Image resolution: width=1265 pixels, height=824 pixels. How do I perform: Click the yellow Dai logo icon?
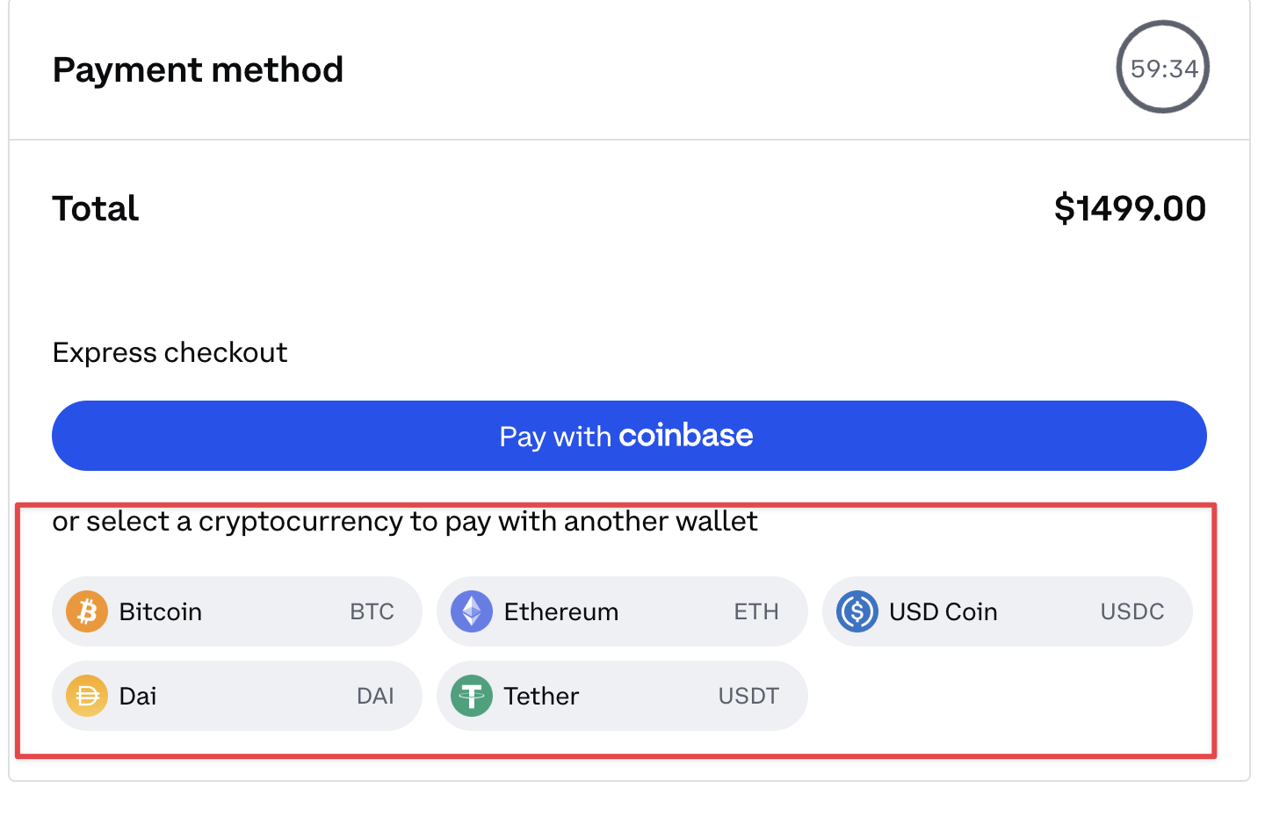tap(87, 696)
